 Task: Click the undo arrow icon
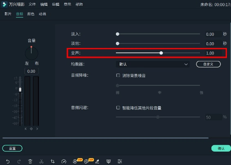pos(8,161)
